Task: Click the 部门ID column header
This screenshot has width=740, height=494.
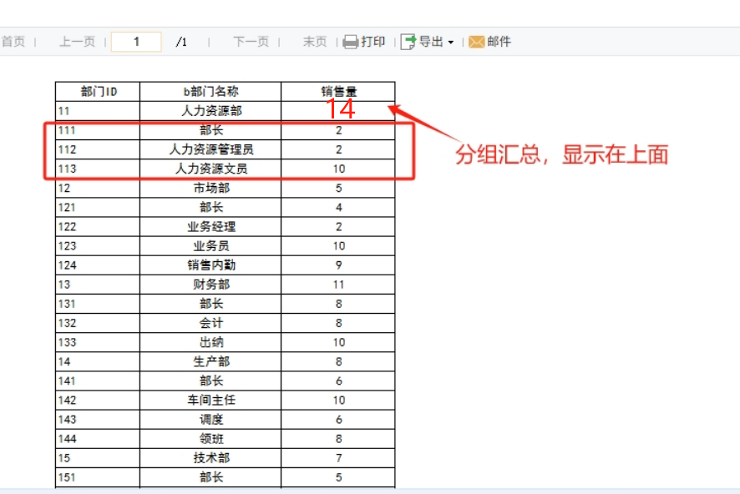Action: tap(98, 92)
